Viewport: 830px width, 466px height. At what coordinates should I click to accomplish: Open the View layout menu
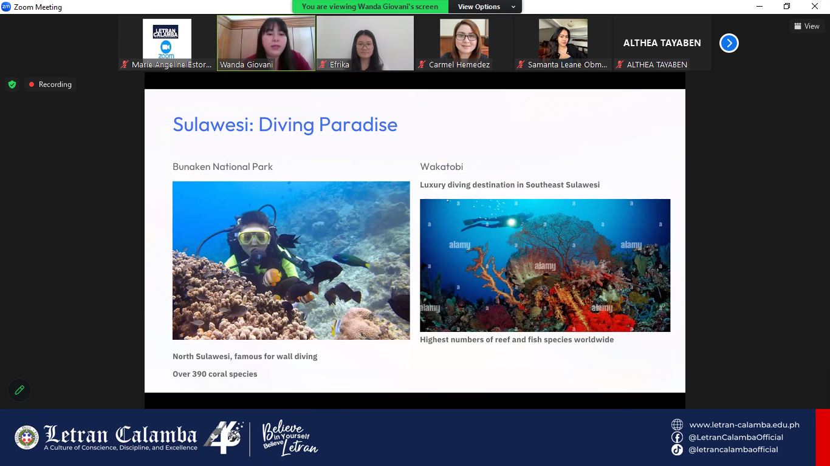[806, 26]
